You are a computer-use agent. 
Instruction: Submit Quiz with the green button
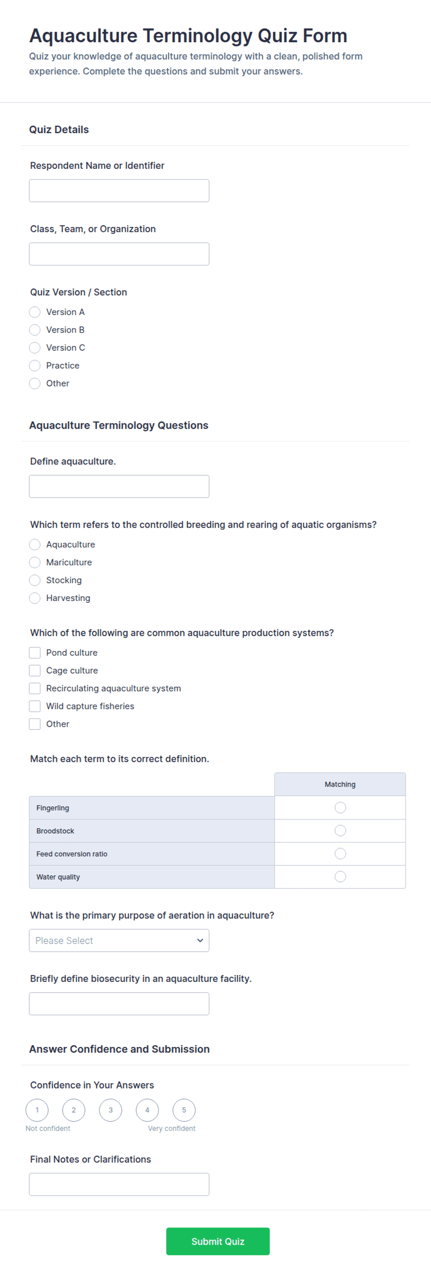[218, 1241]
